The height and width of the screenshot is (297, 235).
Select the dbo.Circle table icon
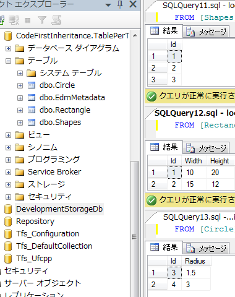[32, 85]
